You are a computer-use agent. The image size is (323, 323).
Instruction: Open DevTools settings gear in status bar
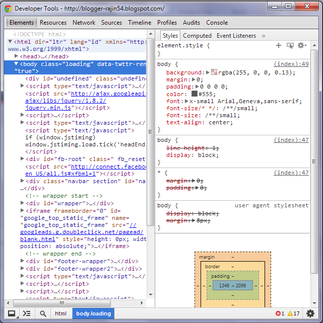310,313
